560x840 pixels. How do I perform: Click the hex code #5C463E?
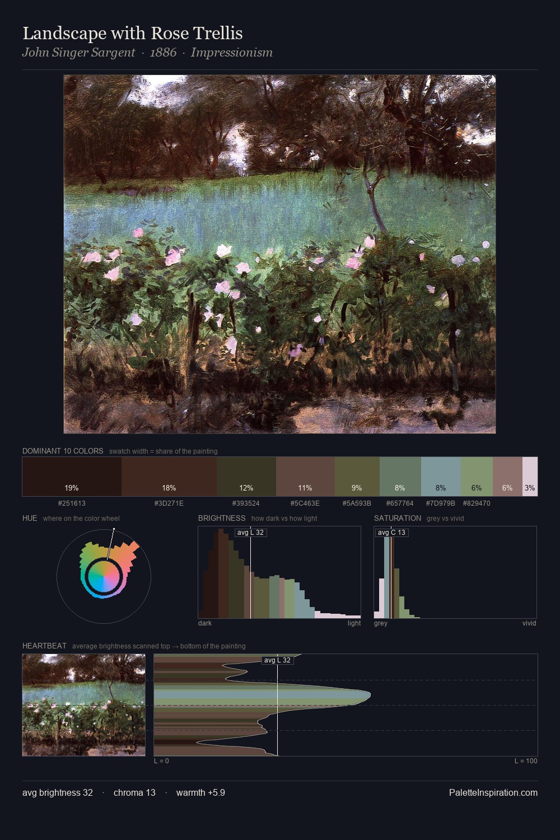305,503
